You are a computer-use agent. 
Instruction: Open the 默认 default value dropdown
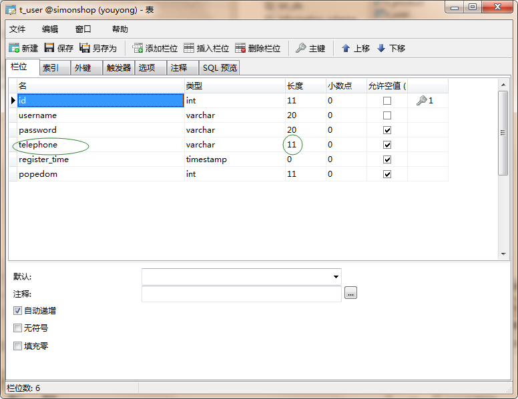336,277
